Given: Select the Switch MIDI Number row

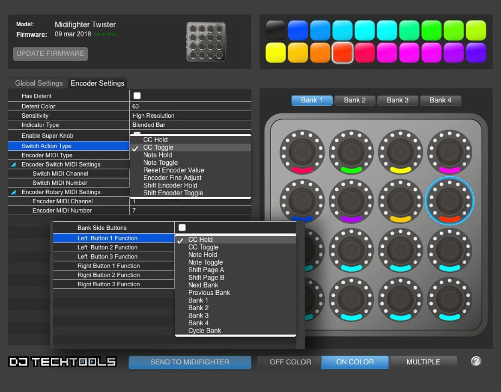Looking at the screenshot, I should [x=69, y=183].
